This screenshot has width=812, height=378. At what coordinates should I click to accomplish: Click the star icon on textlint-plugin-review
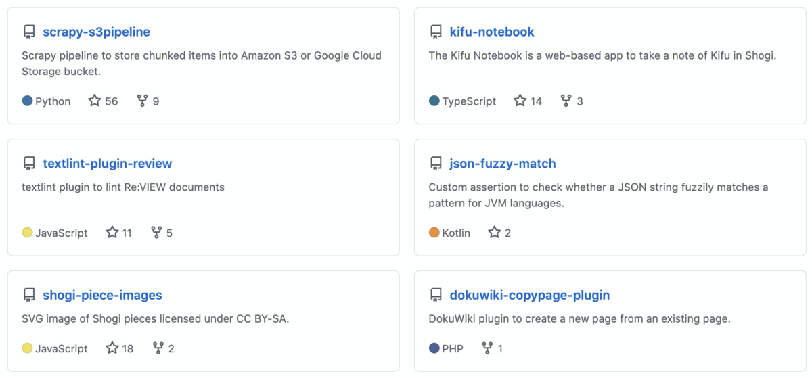coord(112,233)
